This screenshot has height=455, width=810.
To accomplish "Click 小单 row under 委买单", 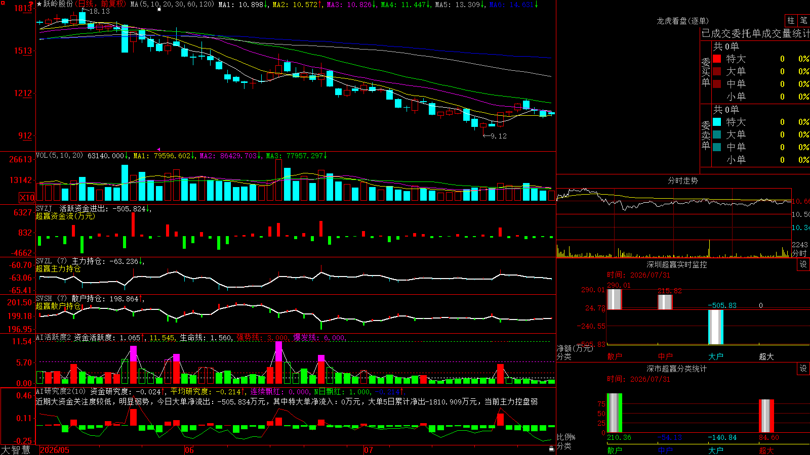I will (761, 96).
